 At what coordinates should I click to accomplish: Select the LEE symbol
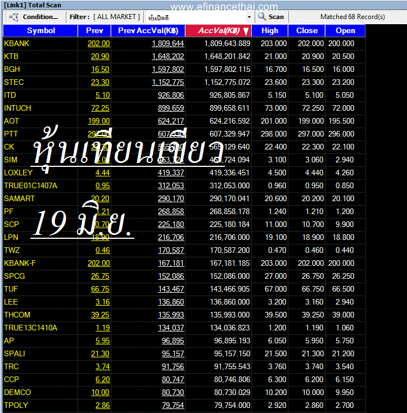click(x=11, y=302)
